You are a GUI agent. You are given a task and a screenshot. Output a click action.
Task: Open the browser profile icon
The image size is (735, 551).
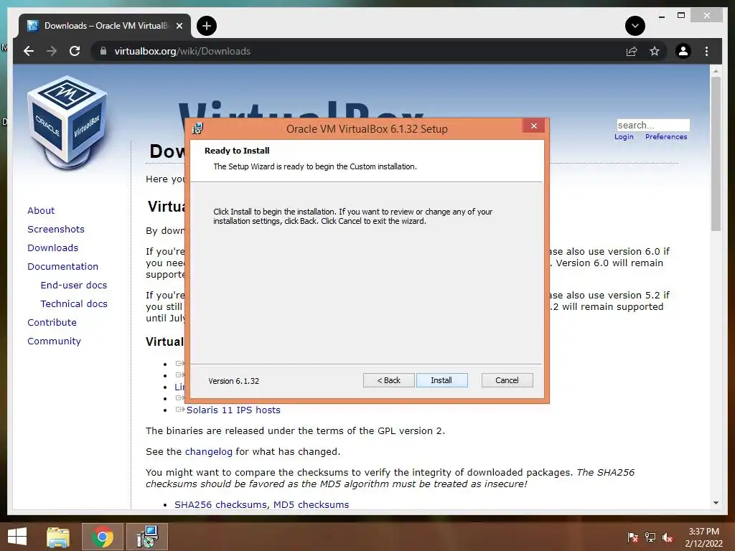(x=683, y=51)
